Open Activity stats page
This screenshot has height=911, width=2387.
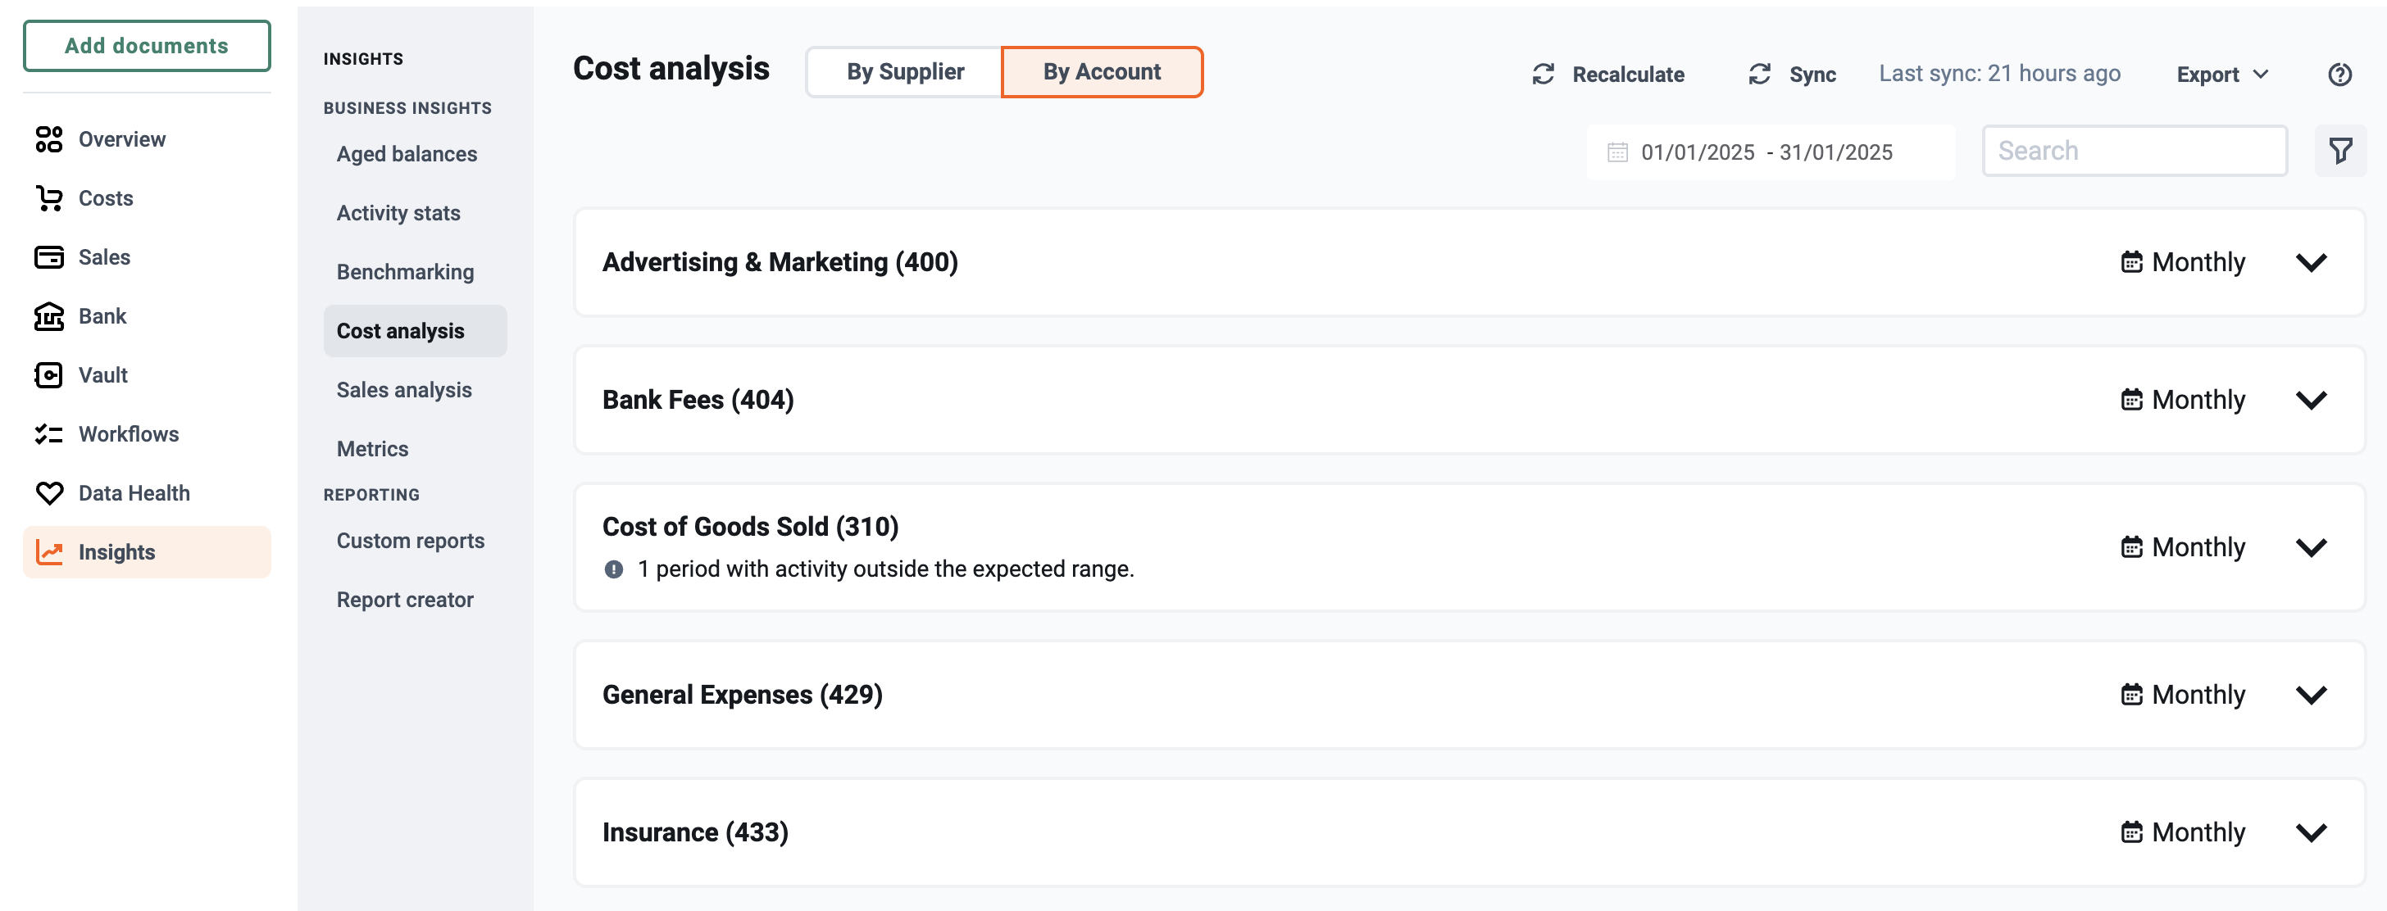click(398, 213)
